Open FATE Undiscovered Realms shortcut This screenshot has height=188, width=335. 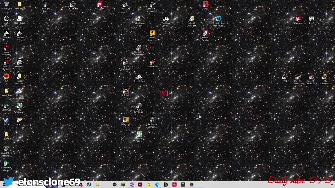point(325,79)
